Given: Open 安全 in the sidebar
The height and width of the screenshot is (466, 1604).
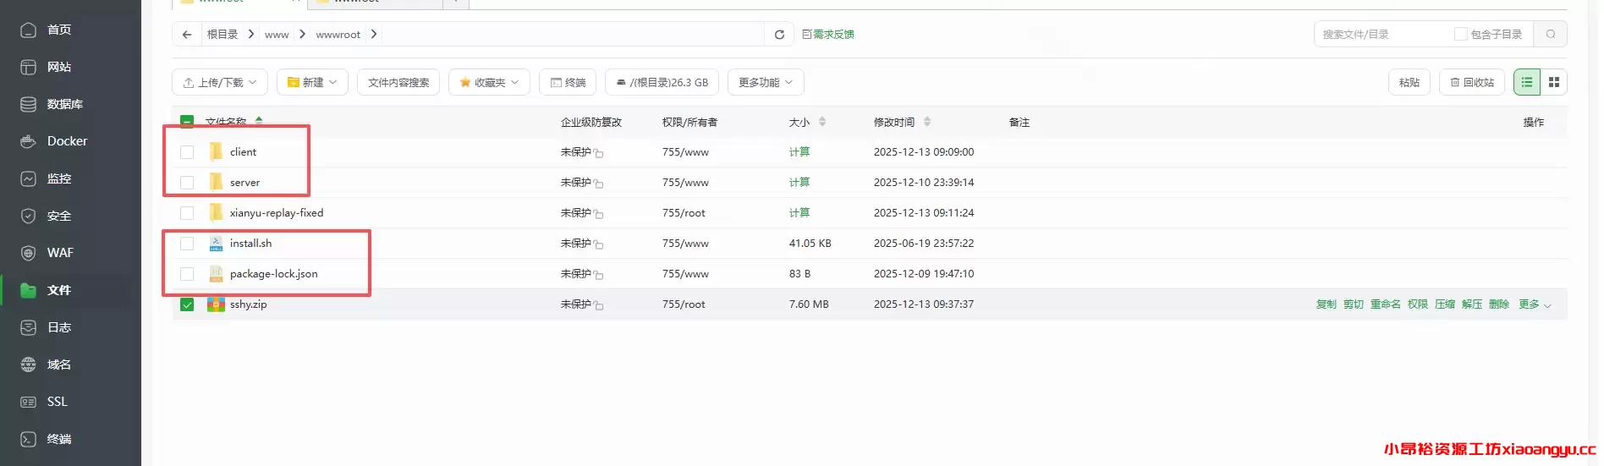Looking at the screenshot, I should [58, 216].
